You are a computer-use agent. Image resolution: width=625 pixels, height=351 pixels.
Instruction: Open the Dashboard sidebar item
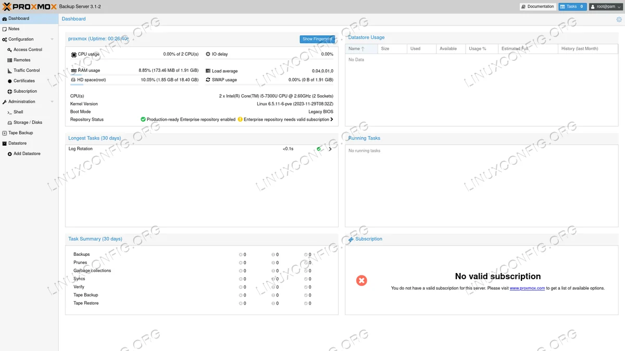29,19
